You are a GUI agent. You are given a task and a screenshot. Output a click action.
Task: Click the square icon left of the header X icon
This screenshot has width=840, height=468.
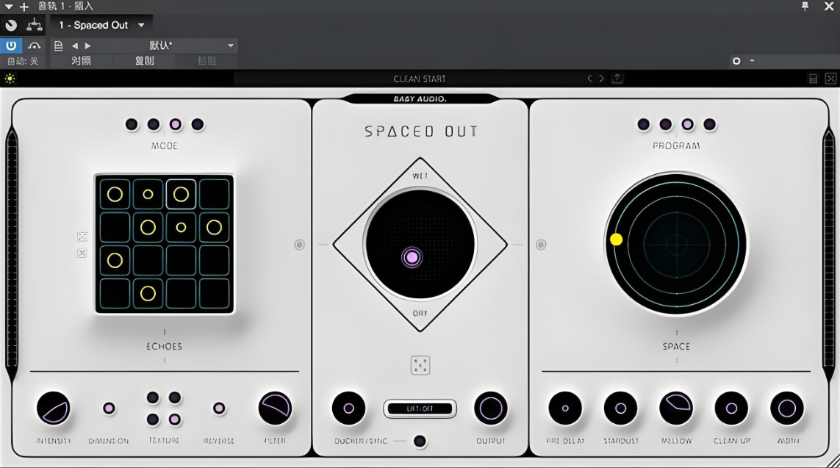pos(813,79)
